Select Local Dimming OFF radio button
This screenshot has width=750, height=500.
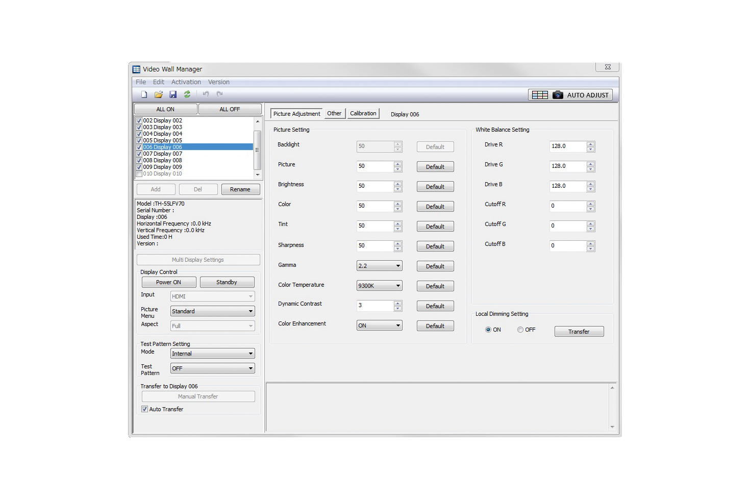coord(520,330)
